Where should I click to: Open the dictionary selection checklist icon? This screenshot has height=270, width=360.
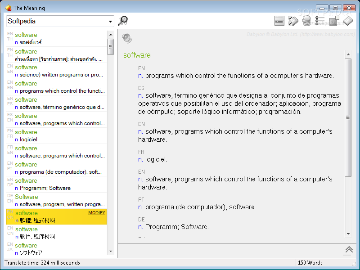tap(293, 21)
